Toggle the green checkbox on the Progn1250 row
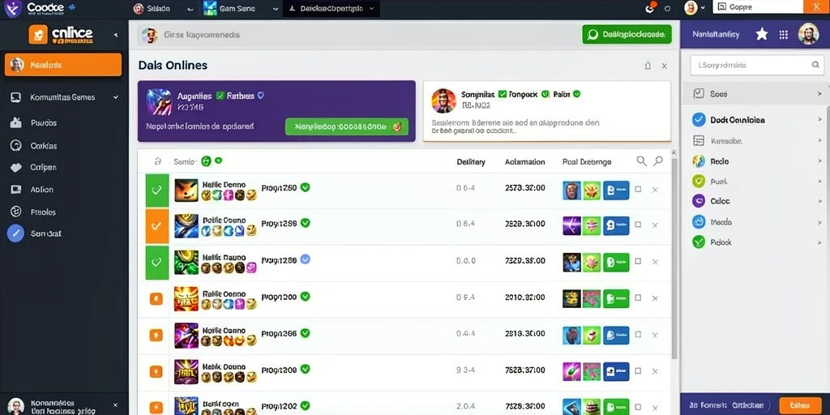The width and height of the screenshot is (830, 415). [157, 190]
